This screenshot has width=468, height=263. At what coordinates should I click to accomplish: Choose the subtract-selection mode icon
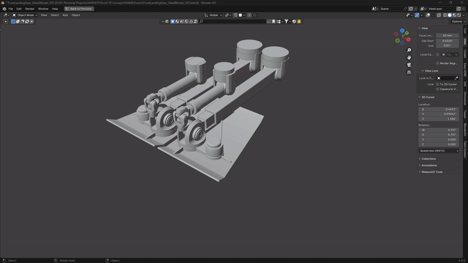point(22,22)
